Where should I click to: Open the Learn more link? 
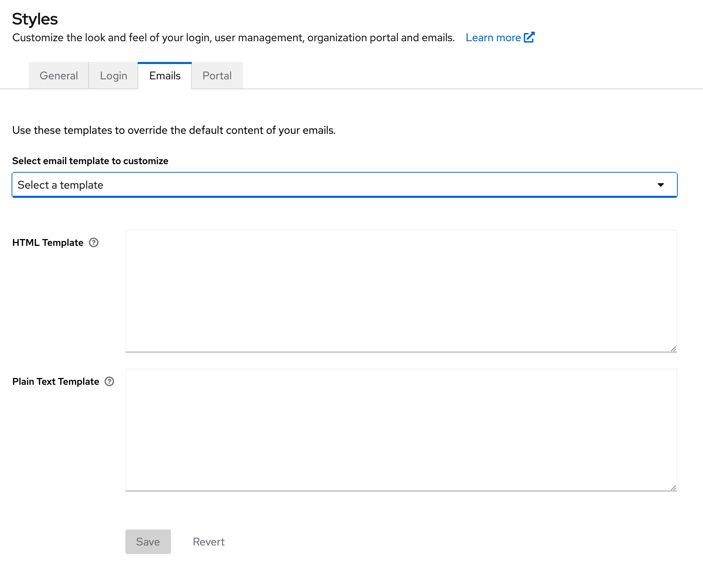pos(493,37)
